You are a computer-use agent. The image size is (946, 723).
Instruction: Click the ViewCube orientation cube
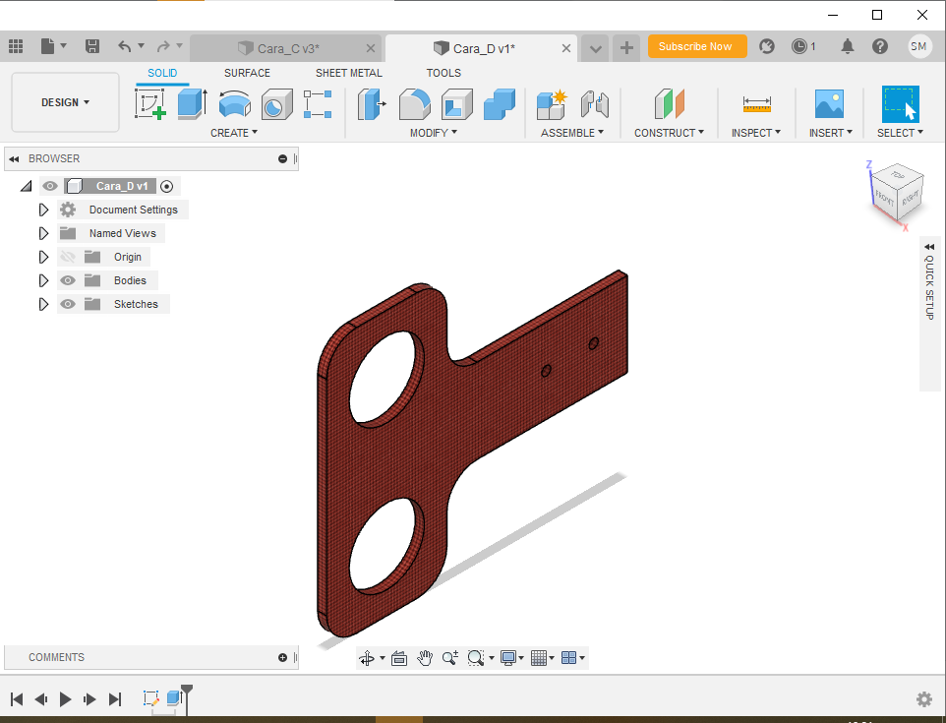point(897,193)
